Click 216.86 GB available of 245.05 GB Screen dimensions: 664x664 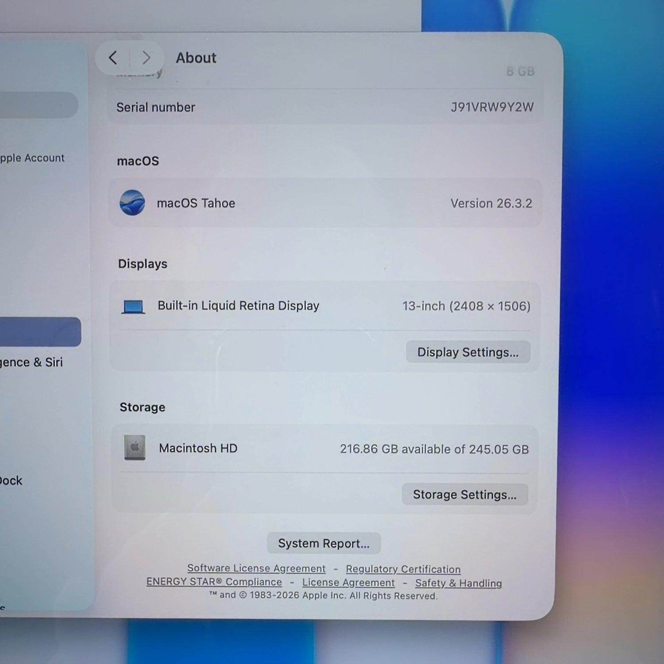[x=434, y=449]
